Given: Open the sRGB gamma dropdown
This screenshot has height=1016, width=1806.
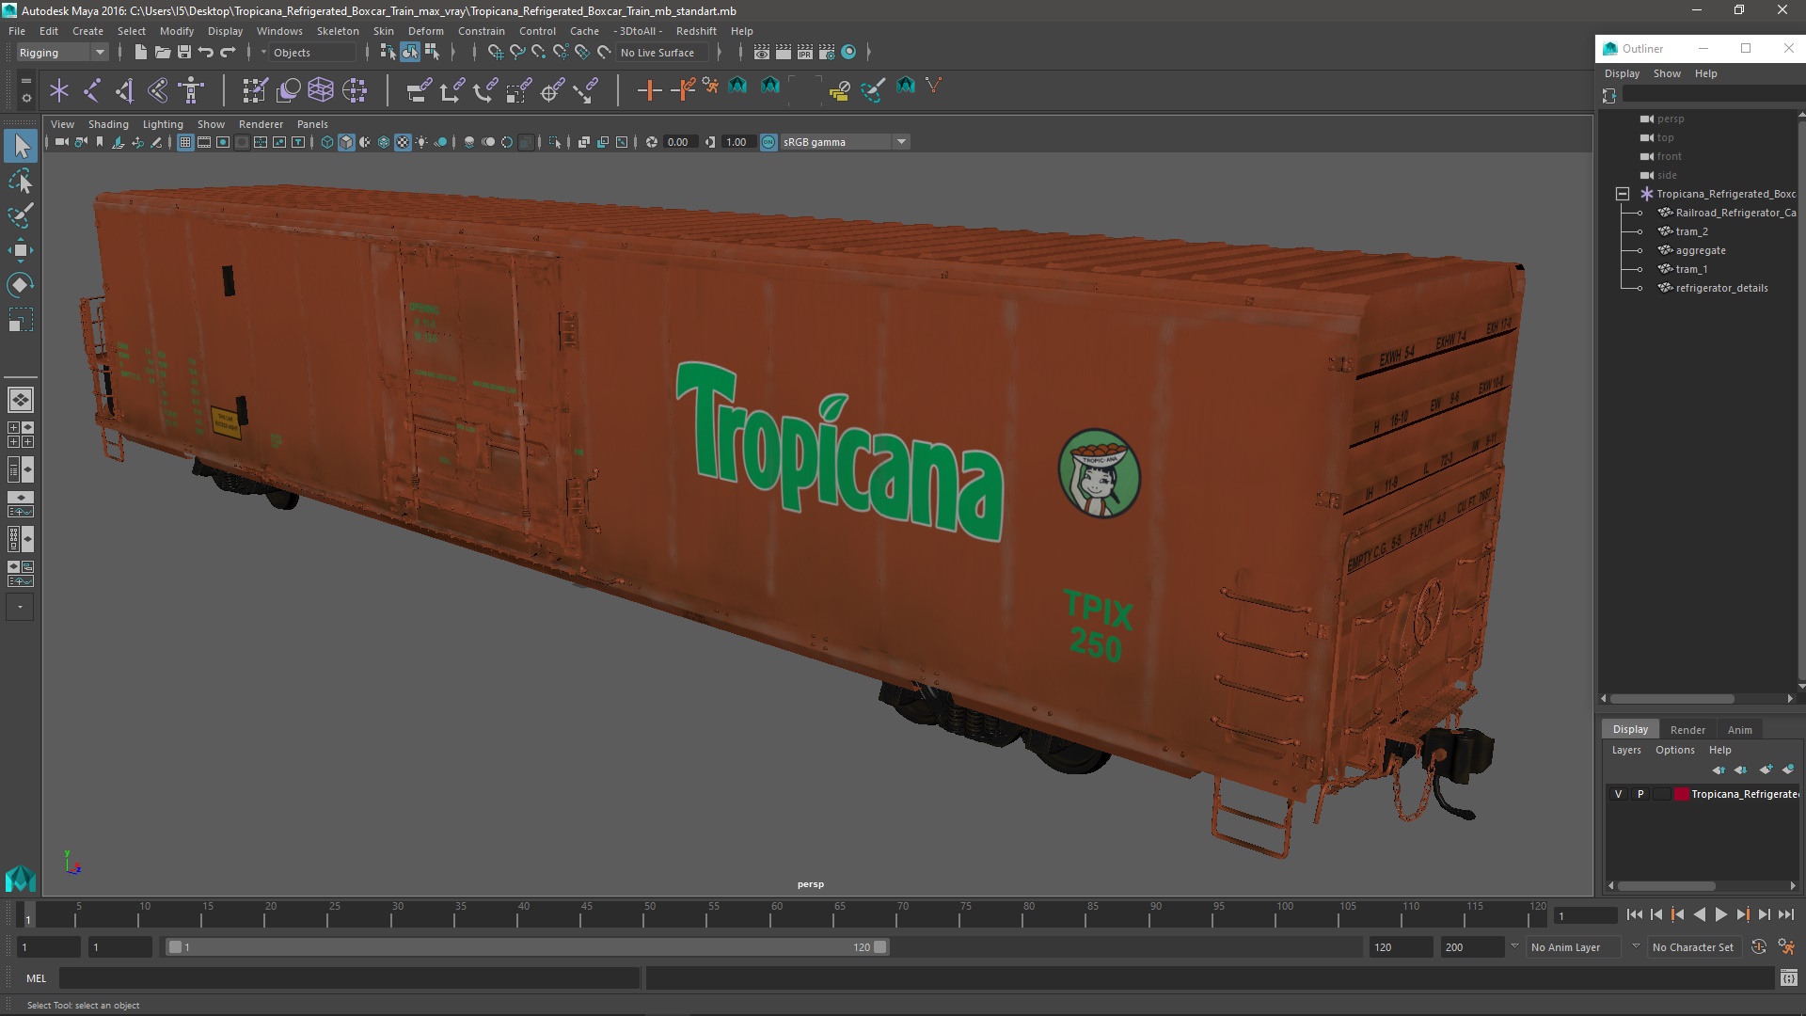Looking at the screenshot, I should coord(900,142).
